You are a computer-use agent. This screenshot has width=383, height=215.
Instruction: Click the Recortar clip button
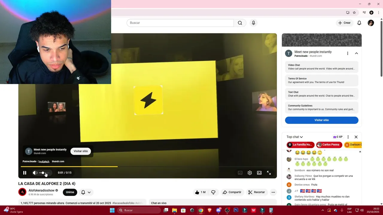(x=257, y=192)
